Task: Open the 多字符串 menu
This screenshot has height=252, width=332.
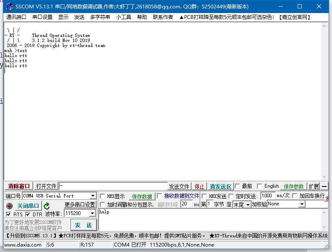Action: tap(100, 17)
